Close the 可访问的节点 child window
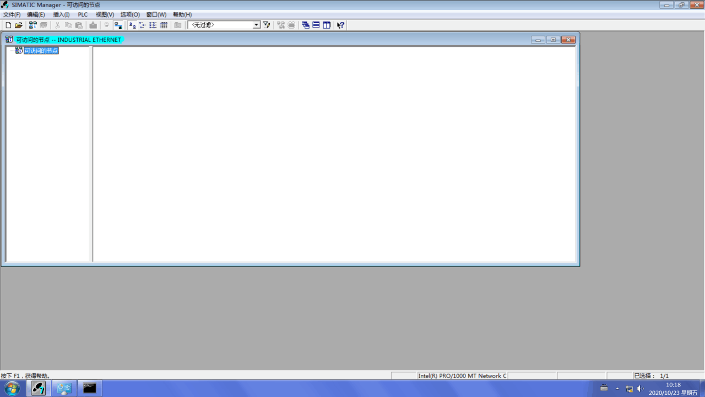Screen dimensions: 705x397 coord(568,40)
